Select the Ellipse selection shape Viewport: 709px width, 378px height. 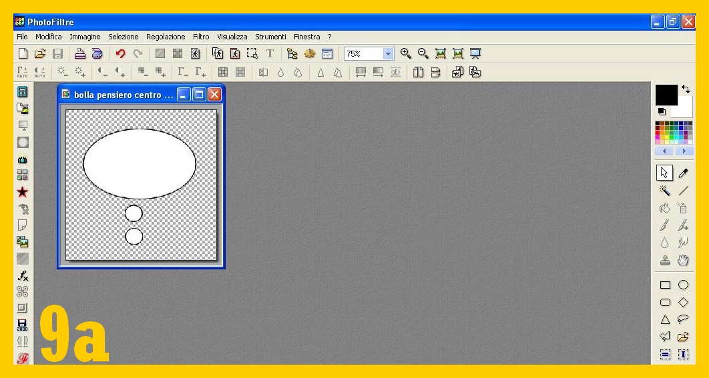(683, 285)
